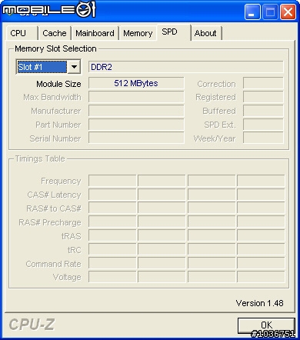
Task: Open the About tab
Action: (x=206, y=33)
